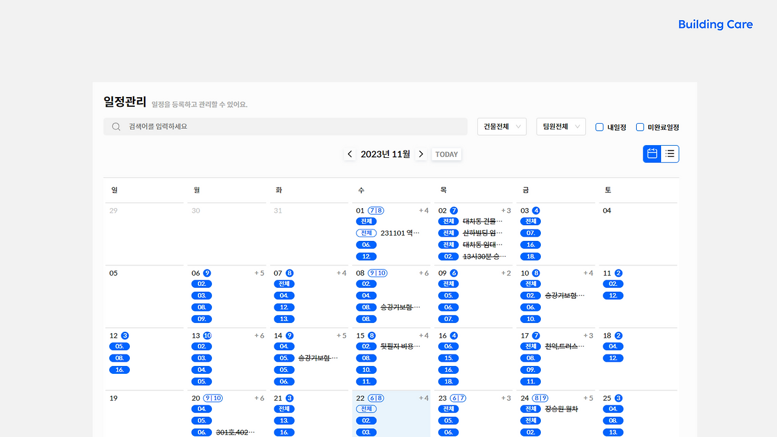Image resolution: width=777 pixels, height=437 pixels.
Task: Expand +6 more events on November 08
Action: point(424,273)
